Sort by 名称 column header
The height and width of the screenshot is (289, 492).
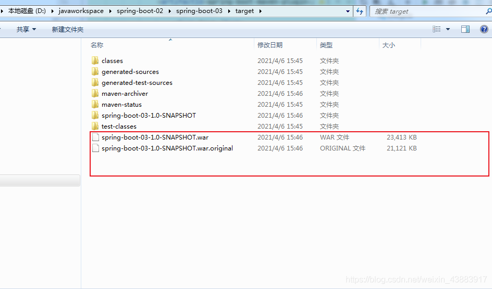[97, 45]
